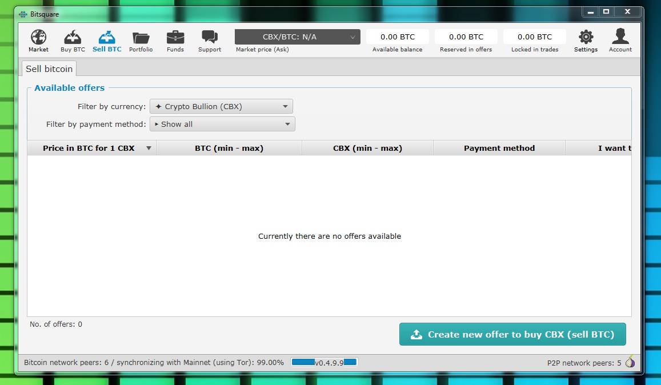Expand the CBX/BTC market price dropdown
The width and height of the screenshot is (661, 385).
(x=298, y=37)
